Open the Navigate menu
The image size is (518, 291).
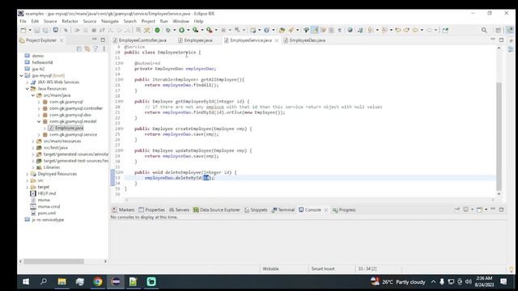click(110, 21)
